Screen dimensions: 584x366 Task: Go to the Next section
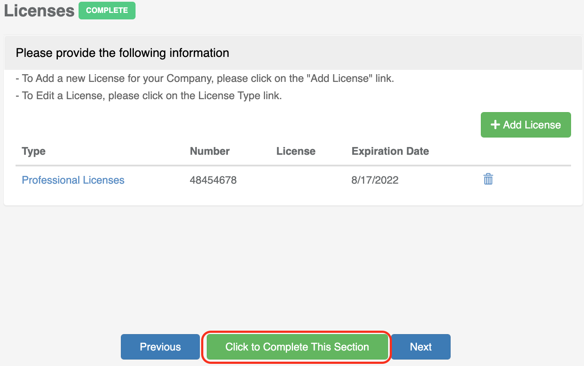(420, 347)
